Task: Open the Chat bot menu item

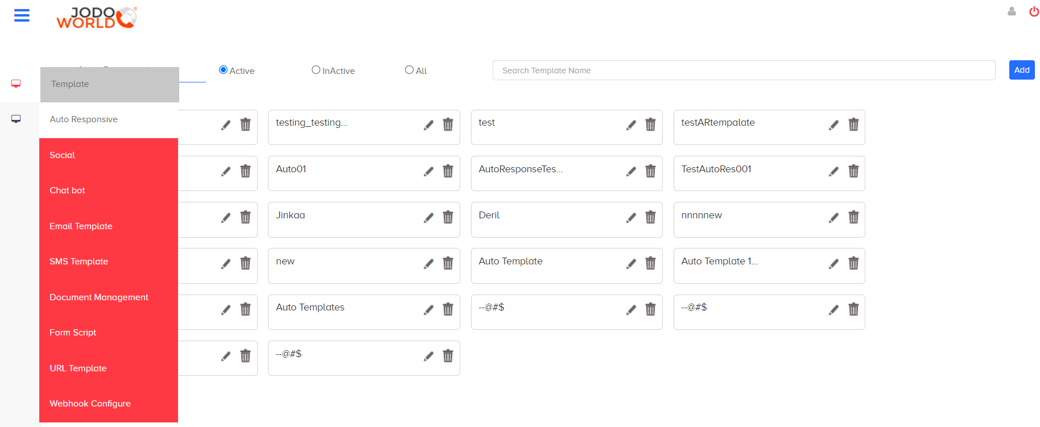Action: 109,190
